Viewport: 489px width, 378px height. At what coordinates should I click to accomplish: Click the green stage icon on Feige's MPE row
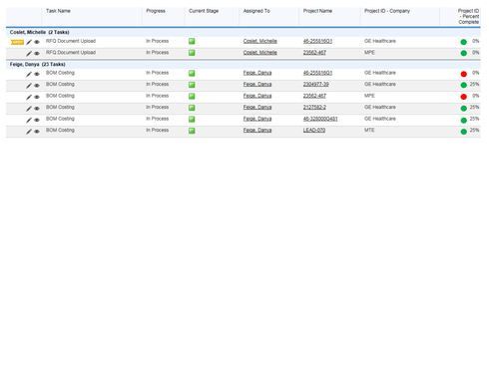(x=192, y=96)
